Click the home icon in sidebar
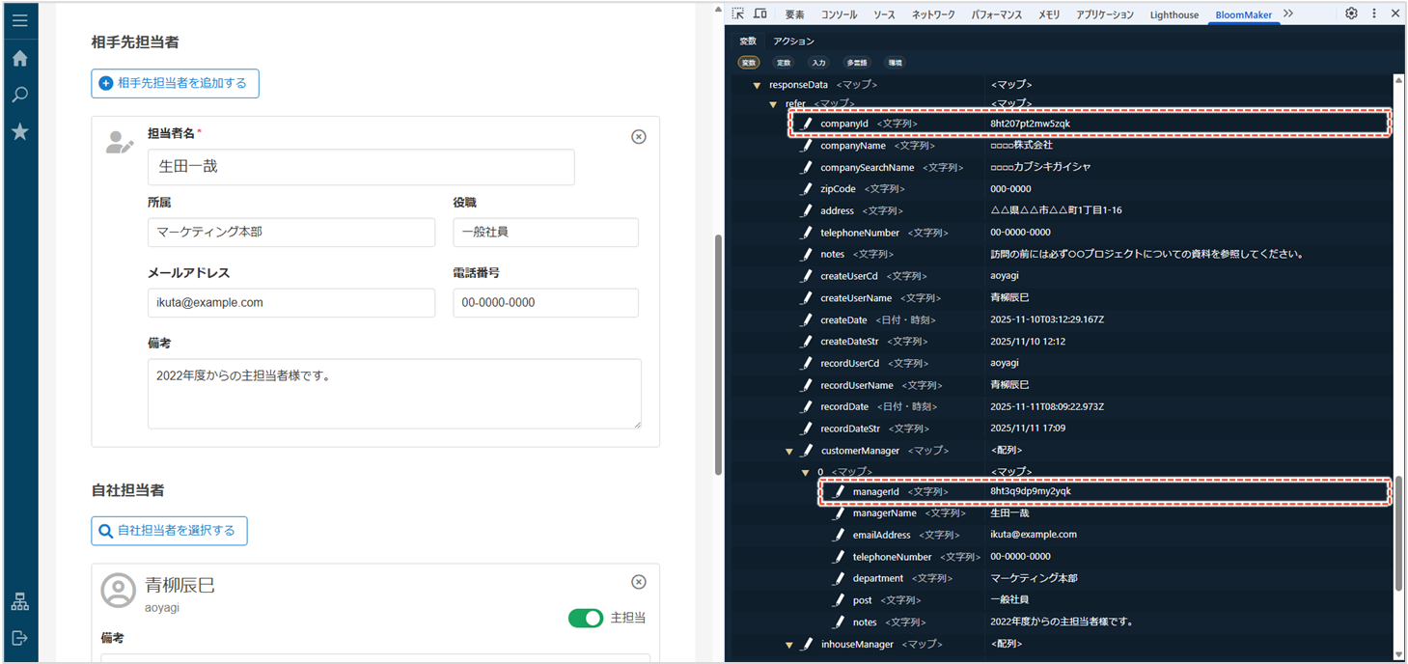This screenshot has width=1408, height=664. pos(19,59)
